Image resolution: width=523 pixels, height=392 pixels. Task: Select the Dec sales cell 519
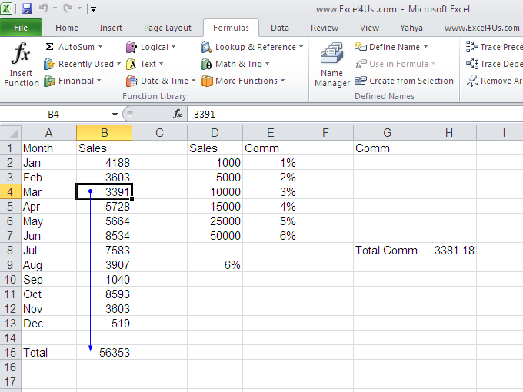coord(105,324)
